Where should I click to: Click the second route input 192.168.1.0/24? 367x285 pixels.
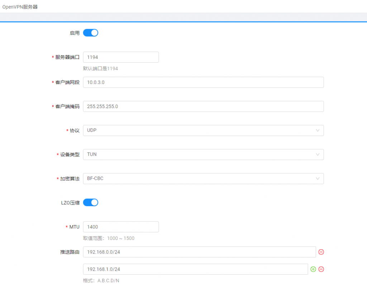click(x=195, y=269)
